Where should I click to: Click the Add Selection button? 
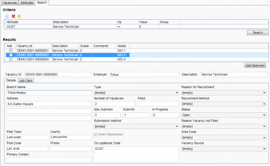(255, 65)
